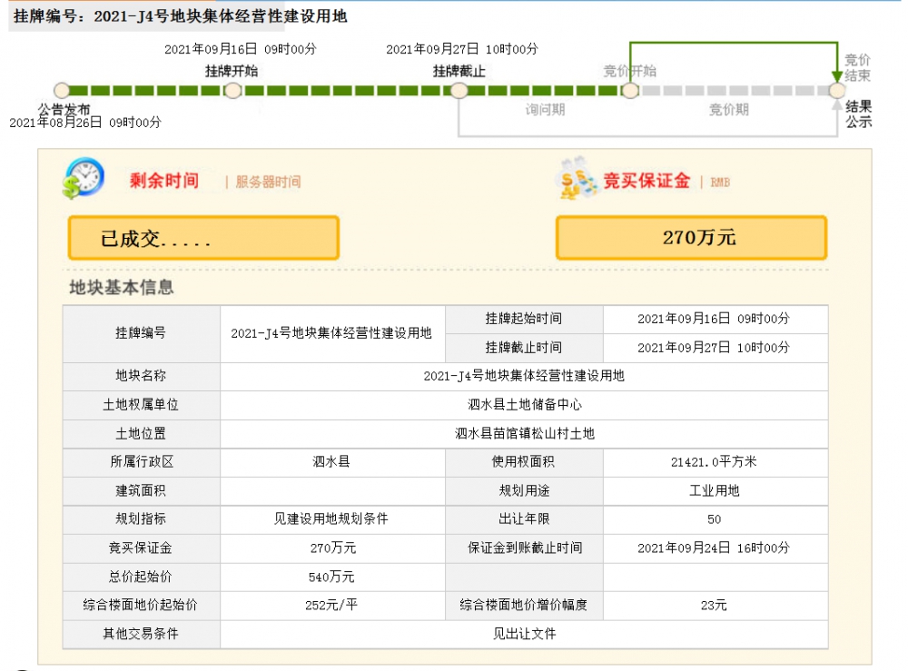Screen dimensions: 908x671
Task: Click the 270万元 deposit amount box
Action: [691, 238]
